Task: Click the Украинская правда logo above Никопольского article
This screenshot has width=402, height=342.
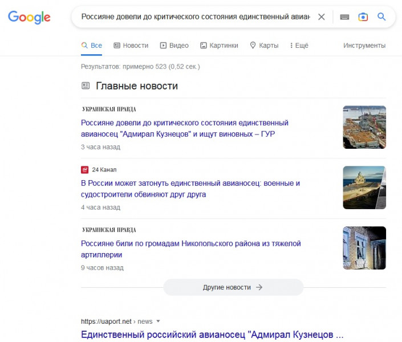Action: pyautogui.click(x=109, y=230)
